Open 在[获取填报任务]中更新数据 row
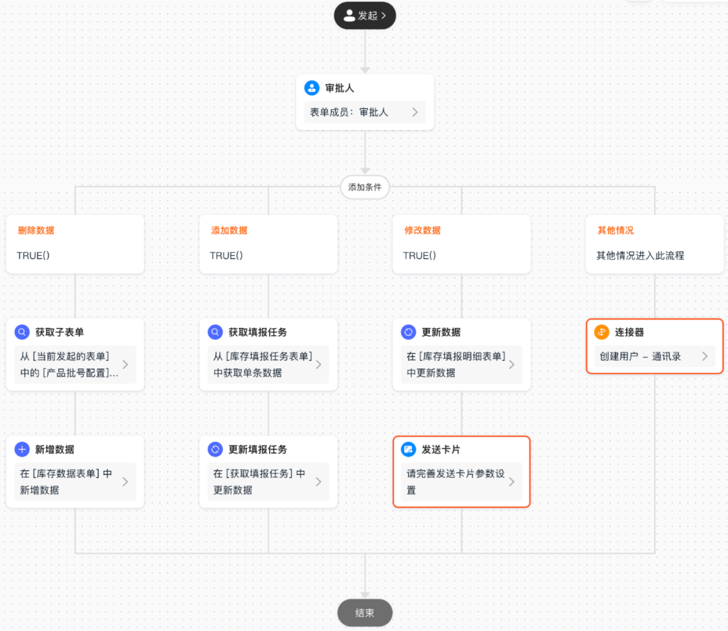The height and width of the screenshot is (631, 728). [x=268, y=481]
